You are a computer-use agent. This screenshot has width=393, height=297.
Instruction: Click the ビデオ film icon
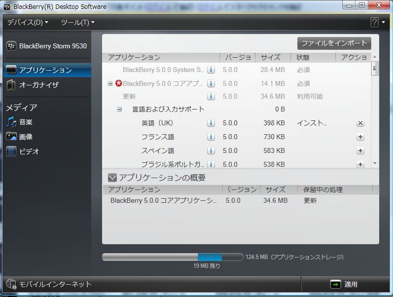pos(11,151)
